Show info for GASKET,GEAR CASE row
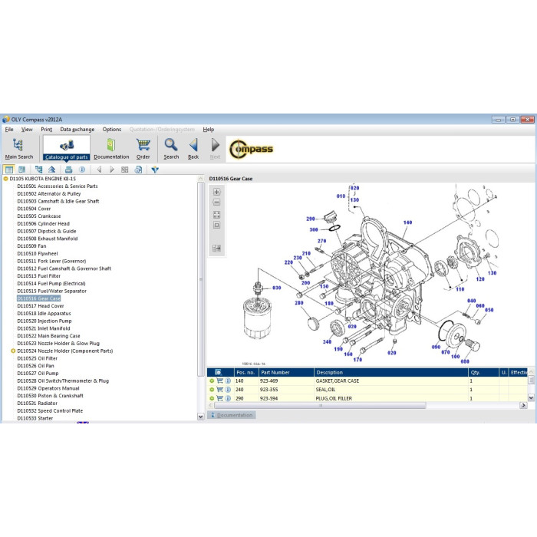The image size is (537, 537). point(228,381)
